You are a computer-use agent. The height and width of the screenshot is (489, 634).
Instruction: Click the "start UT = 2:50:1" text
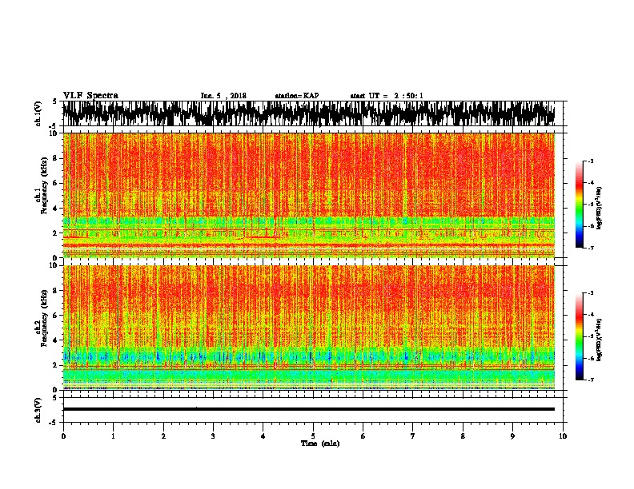pos(387,96)
